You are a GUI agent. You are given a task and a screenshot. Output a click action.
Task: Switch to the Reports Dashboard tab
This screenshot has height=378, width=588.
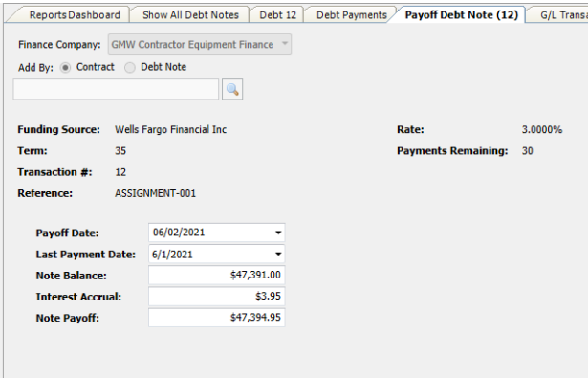(75, 15)
